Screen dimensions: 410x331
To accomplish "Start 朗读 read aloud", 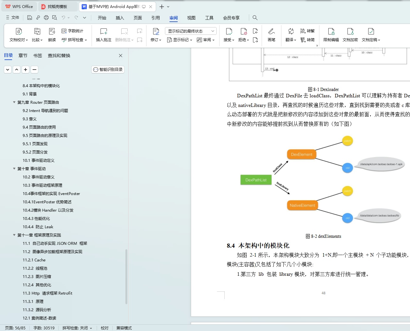I will tap(52, 35).
